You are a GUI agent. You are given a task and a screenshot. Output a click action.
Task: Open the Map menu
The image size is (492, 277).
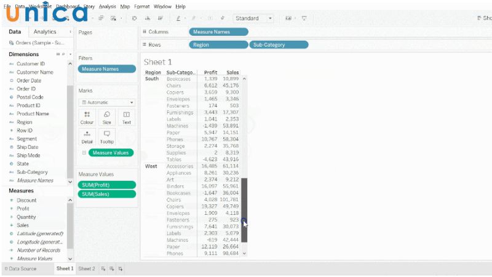(125, 6)
